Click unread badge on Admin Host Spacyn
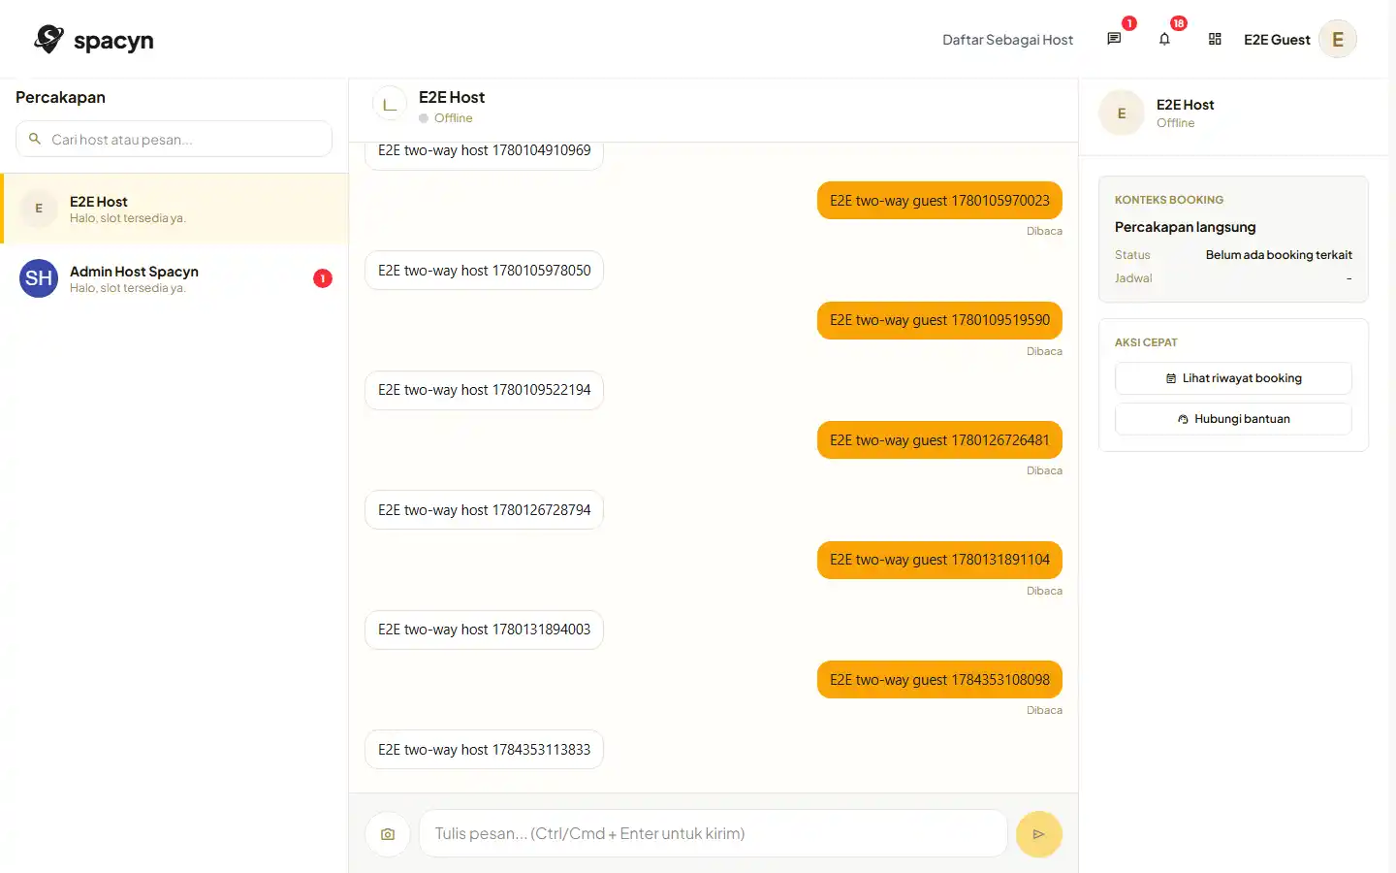 point(323,278)
